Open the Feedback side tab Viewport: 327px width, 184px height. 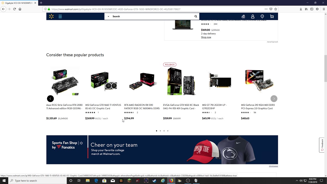pos(322,145)
